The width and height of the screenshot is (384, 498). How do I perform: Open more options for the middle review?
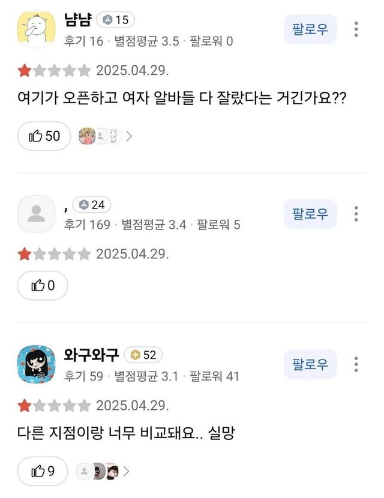pyautogui.click(x=356, y=214)
